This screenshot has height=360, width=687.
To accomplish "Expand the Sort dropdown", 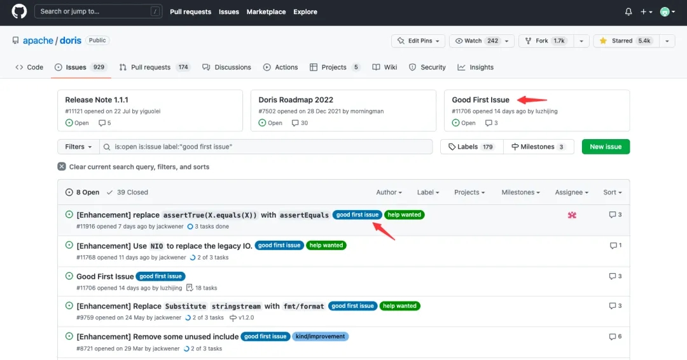I will (x=612, y=192).
